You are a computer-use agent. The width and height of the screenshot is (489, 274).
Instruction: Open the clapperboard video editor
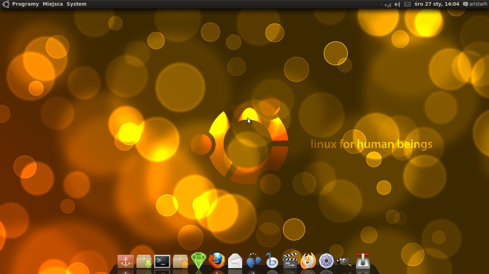pyautogui.click(x=290, y=260)
